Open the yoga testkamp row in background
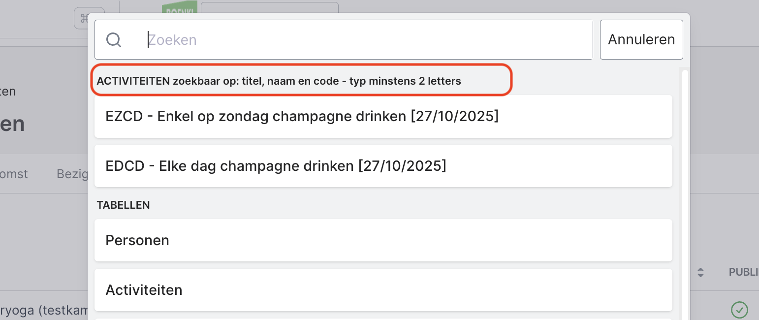The image size is (759, 320). click(44, 310)
